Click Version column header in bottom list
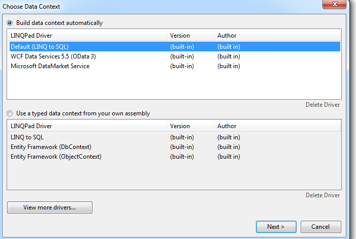The height and width of the screenshot is (239, 356). [x=190, y=126]
